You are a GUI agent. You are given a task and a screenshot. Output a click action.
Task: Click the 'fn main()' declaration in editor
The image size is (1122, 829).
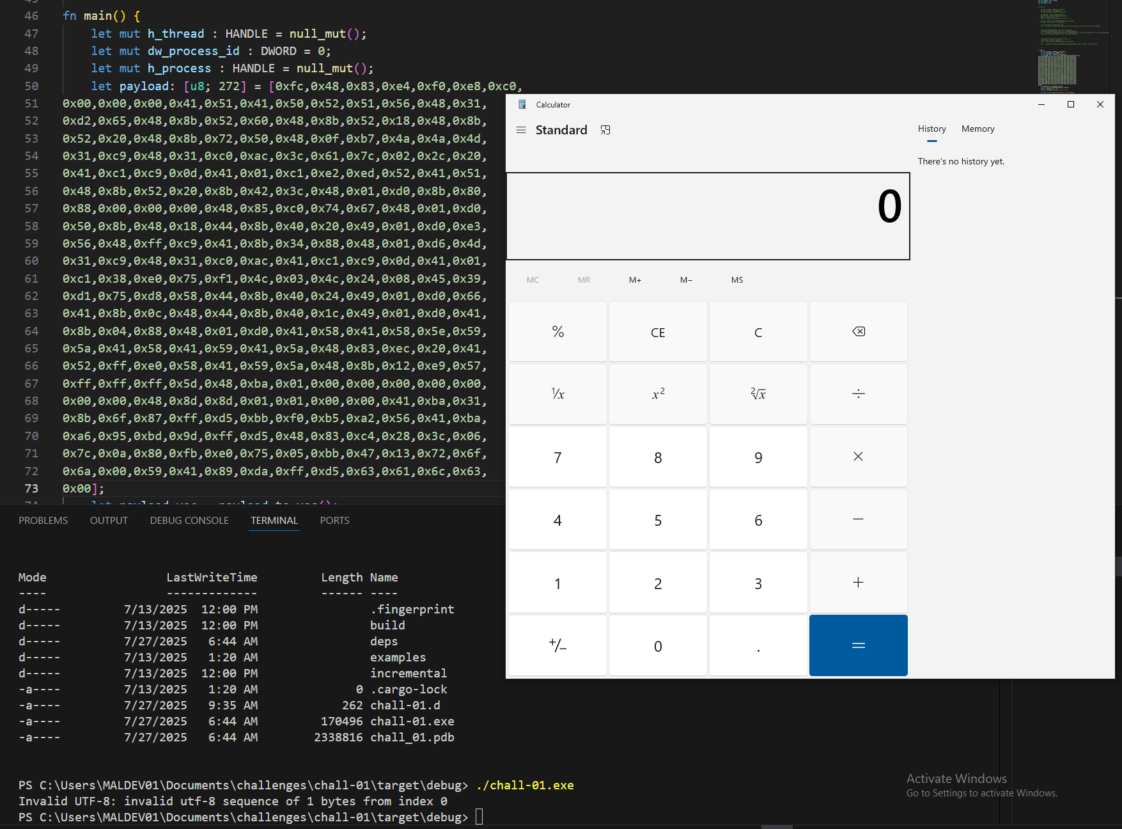101,16
